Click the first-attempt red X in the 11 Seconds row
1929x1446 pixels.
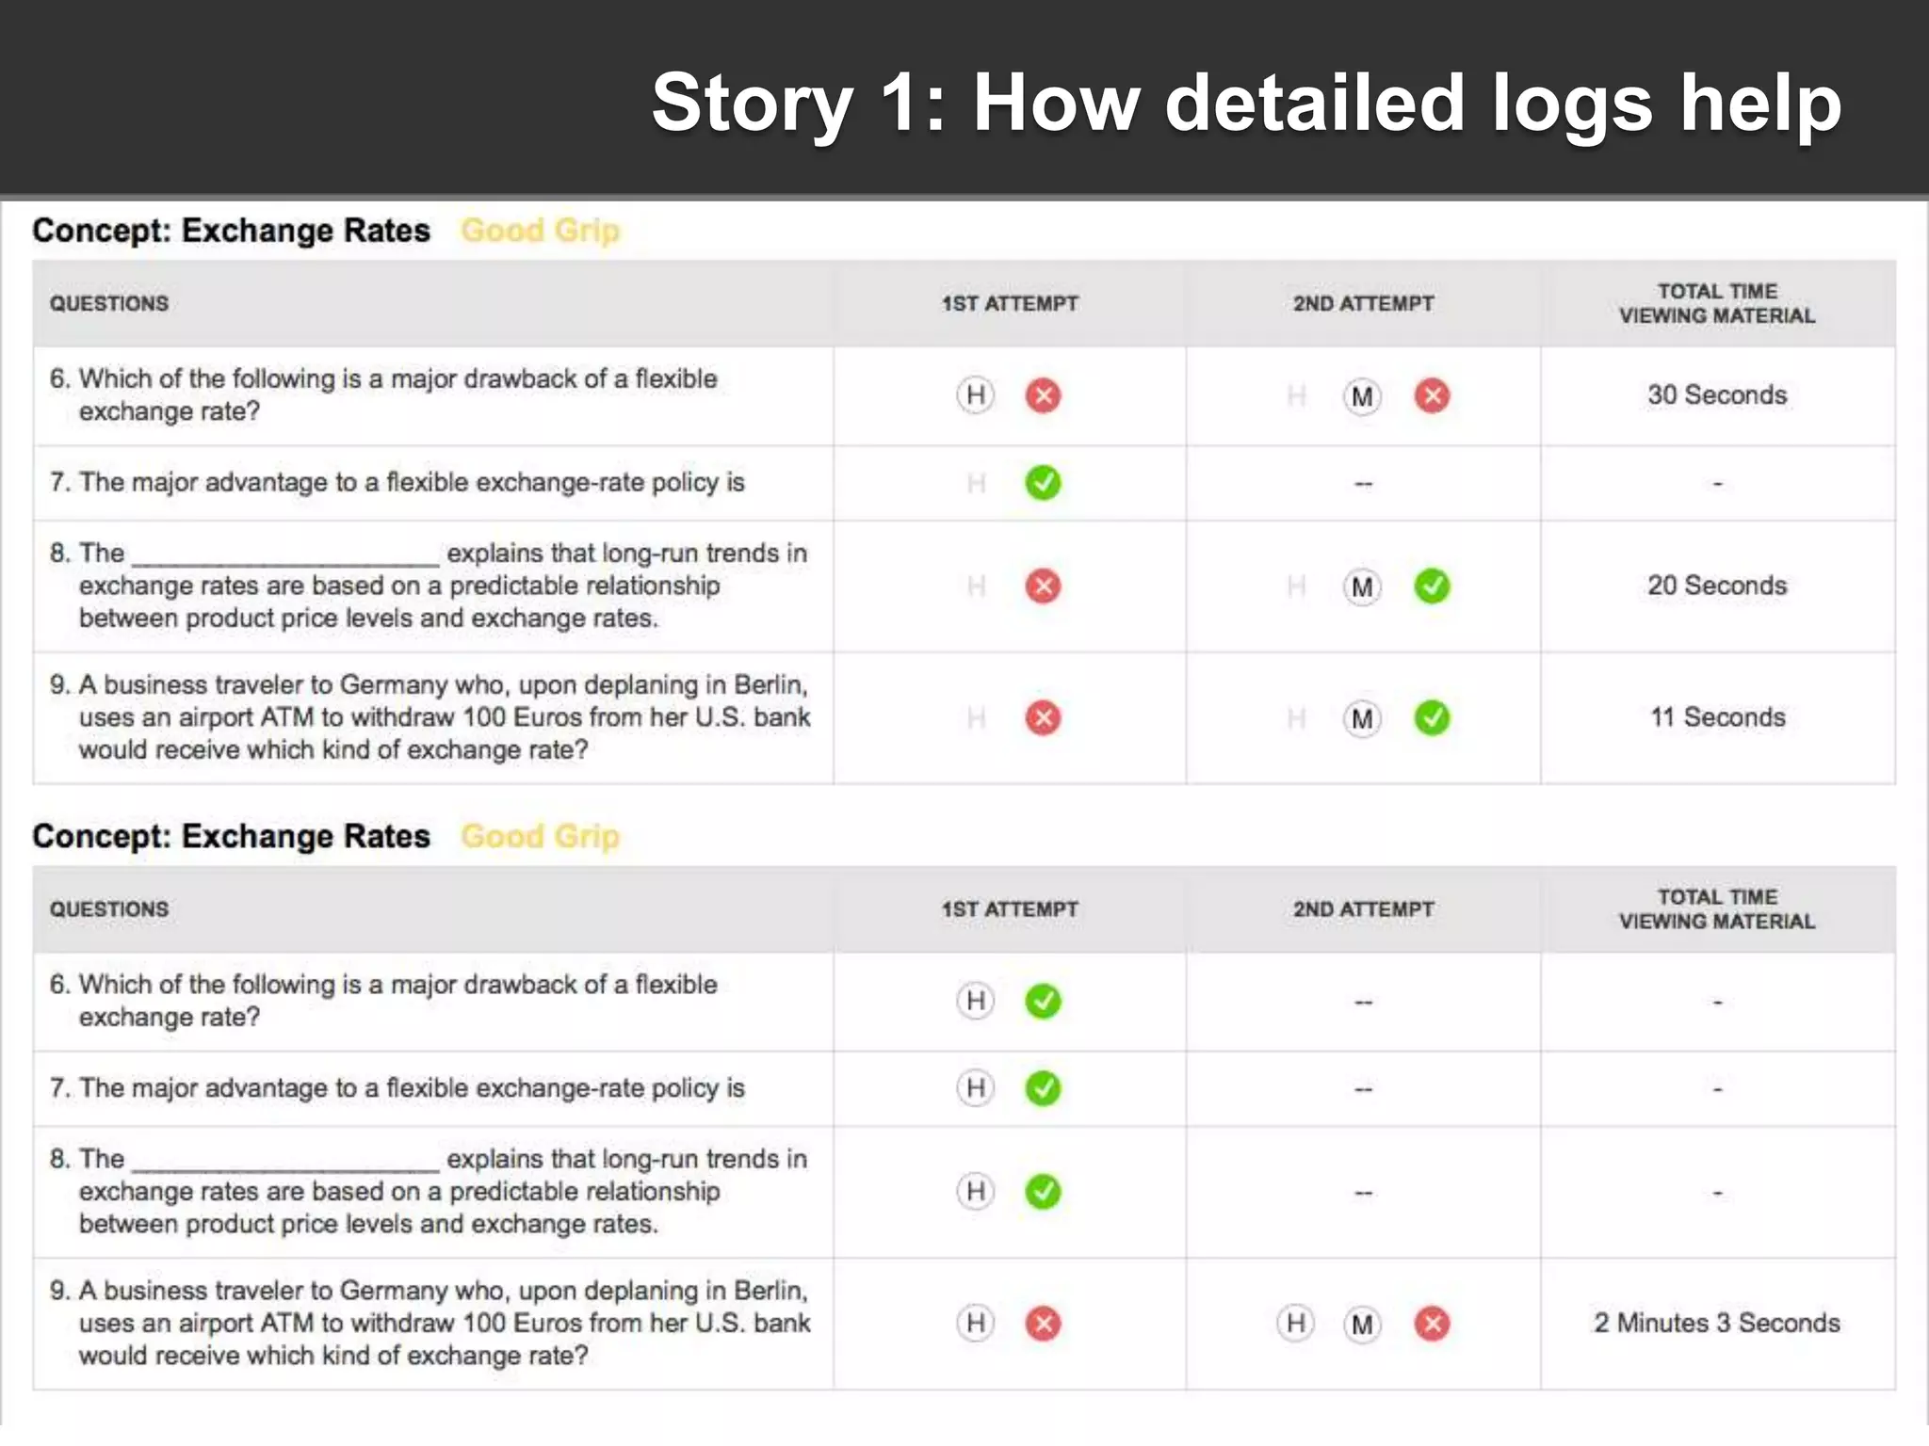(1043, 717)
